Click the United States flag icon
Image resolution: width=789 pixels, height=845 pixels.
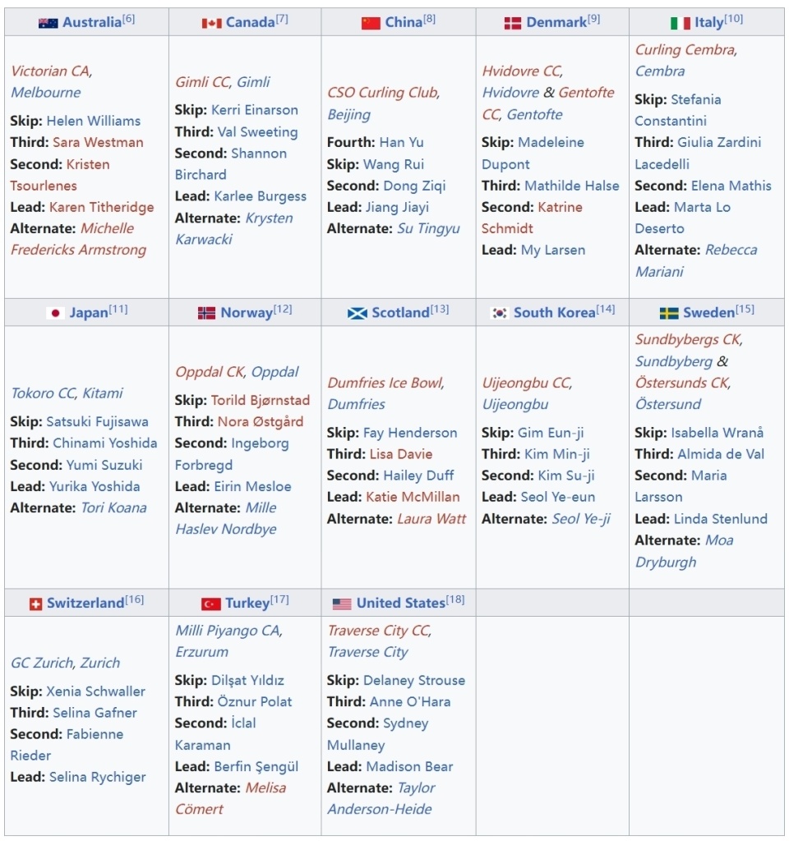(342, 604)
